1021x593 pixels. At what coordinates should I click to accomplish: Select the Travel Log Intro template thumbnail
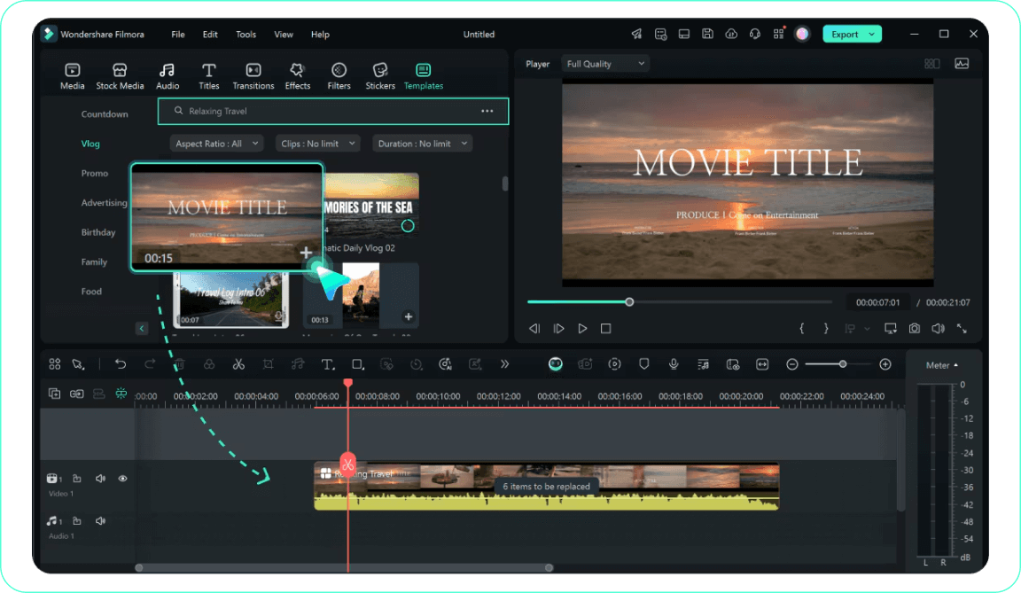(x=230, y=300)
